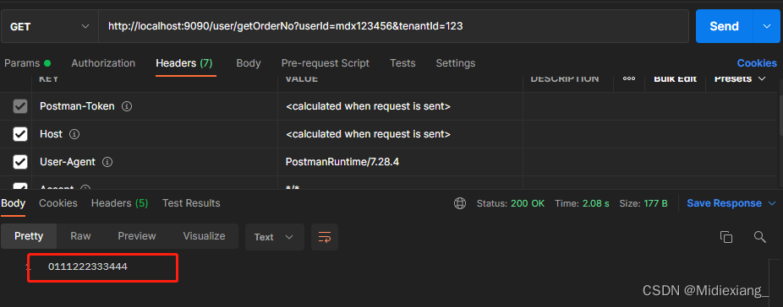The height and width of the screenshot is (307, 783).
Task: Click info icon next to Postman-Token
Action: pyautogui.click(x=127, y=106)
